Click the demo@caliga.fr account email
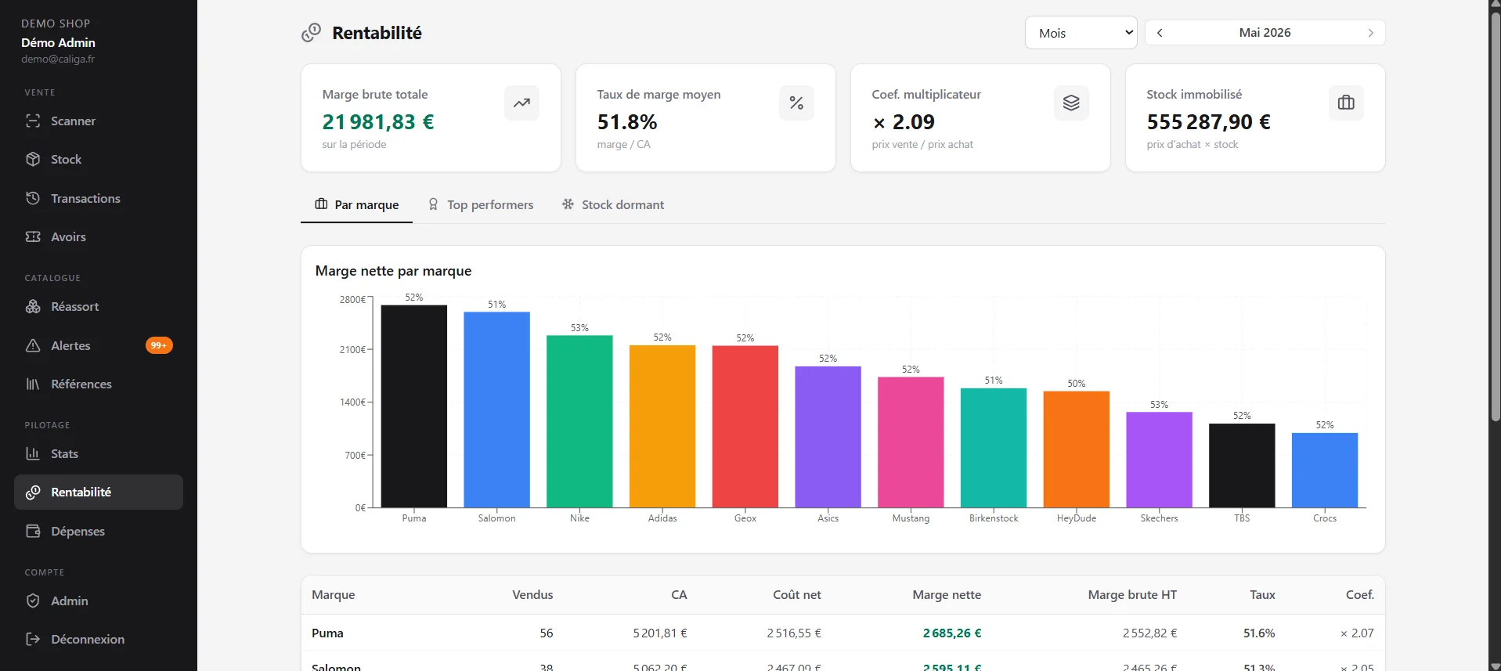The width and height of the screenshot is (1501, 671). pyautogui.click(x=58, y=60)
